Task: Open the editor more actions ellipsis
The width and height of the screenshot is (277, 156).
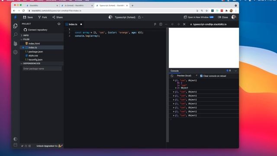Action: (166, 24)
